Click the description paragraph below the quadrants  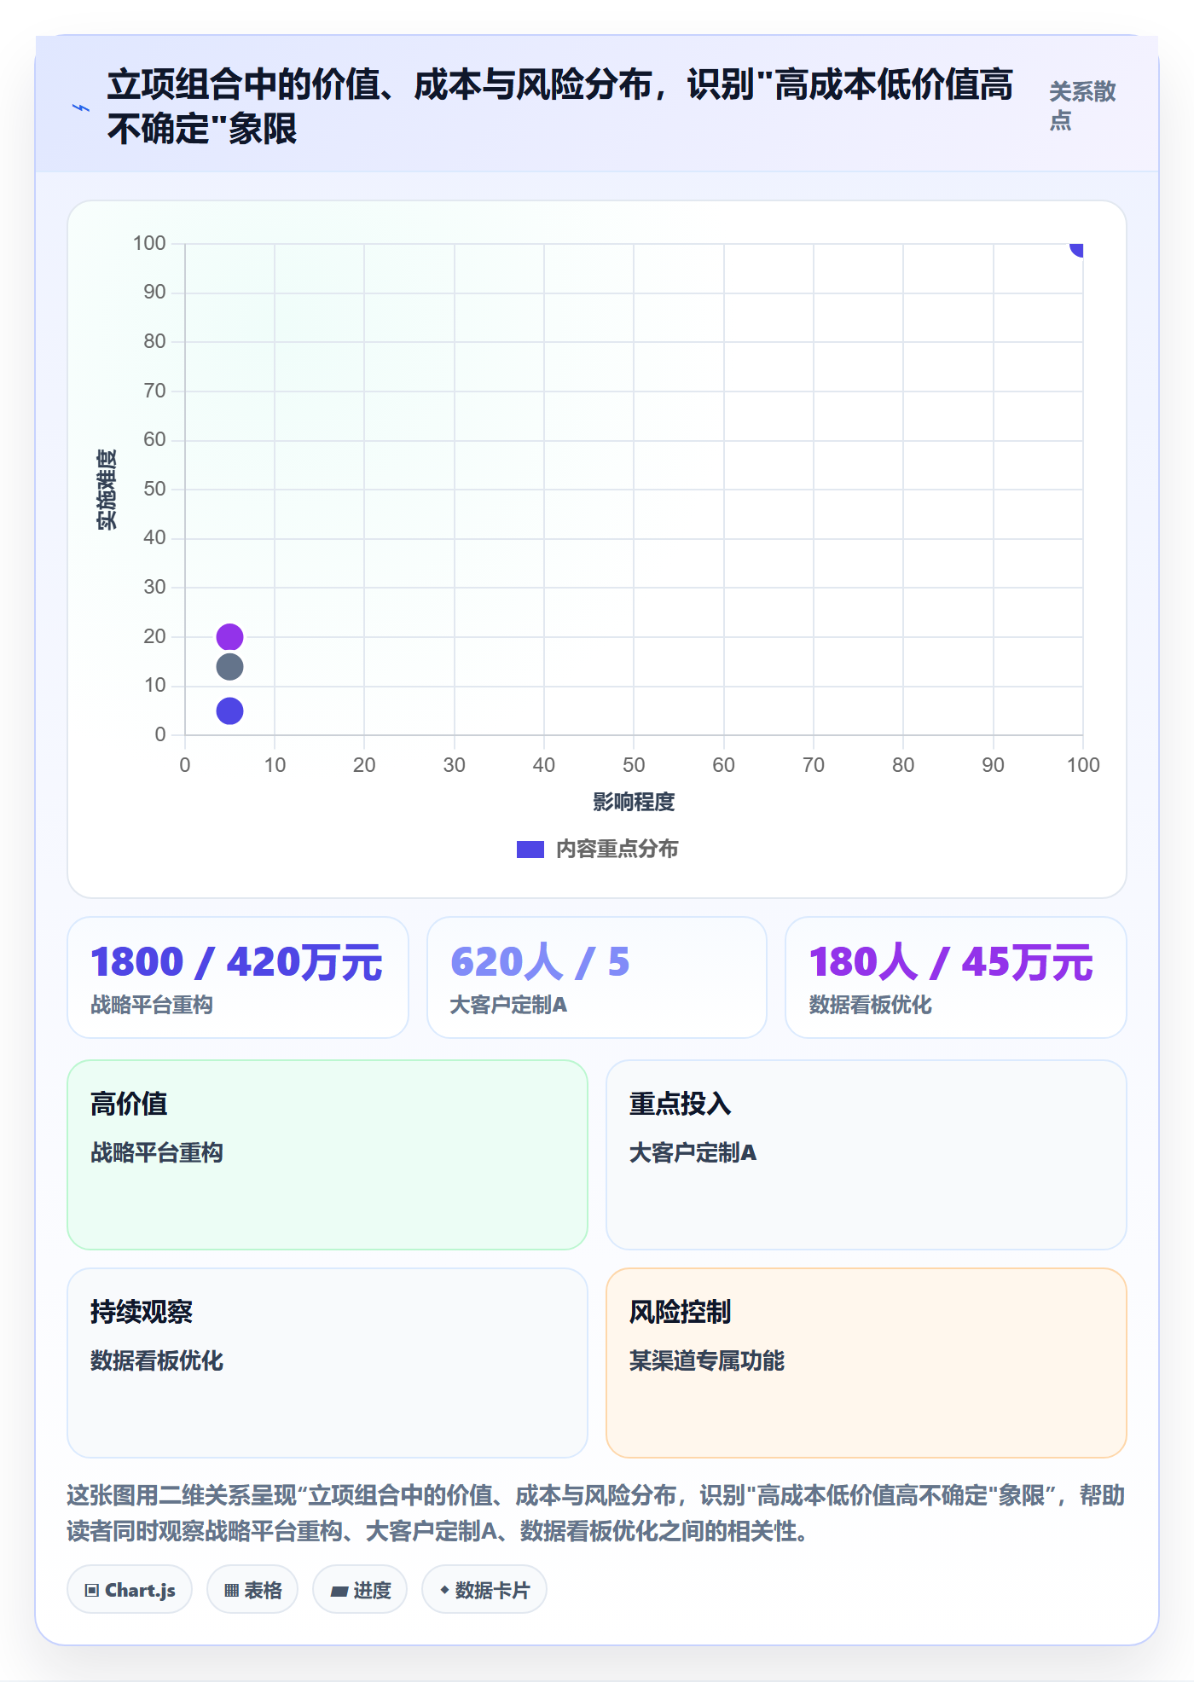[596, 1513]
